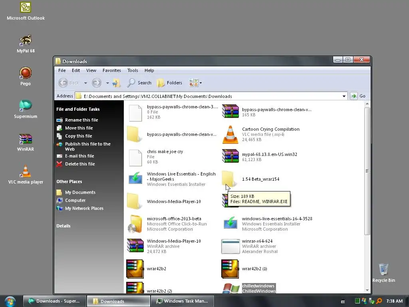
Task: Open the Forward button history dropdown arrow
Action: [107, 83]
